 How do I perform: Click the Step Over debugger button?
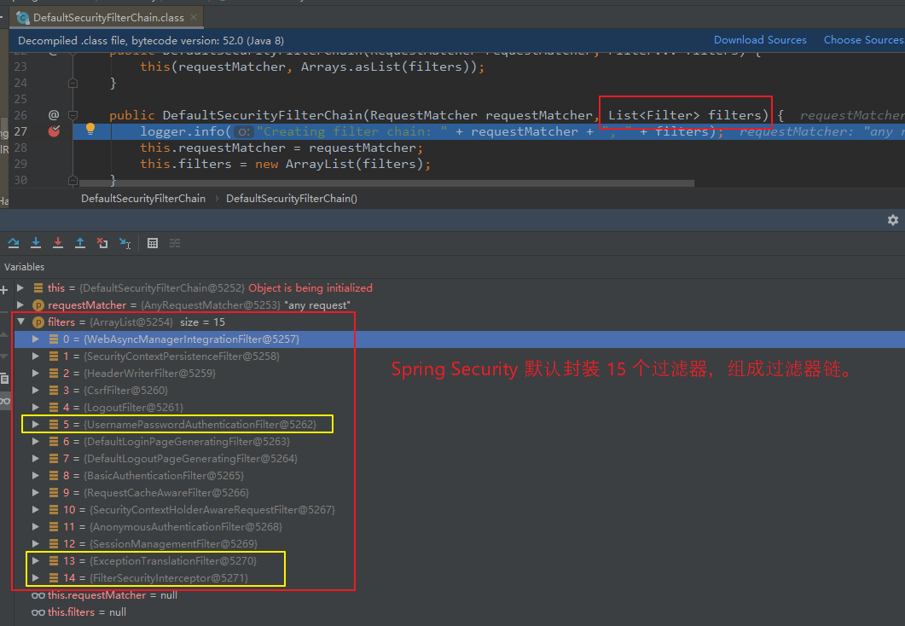[14, 243]
